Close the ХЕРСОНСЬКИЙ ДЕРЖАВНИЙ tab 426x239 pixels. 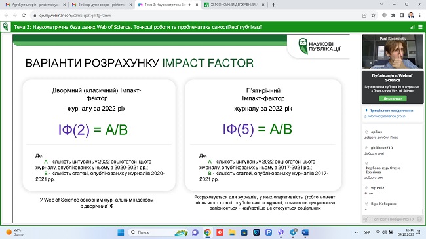coord(263,5)
